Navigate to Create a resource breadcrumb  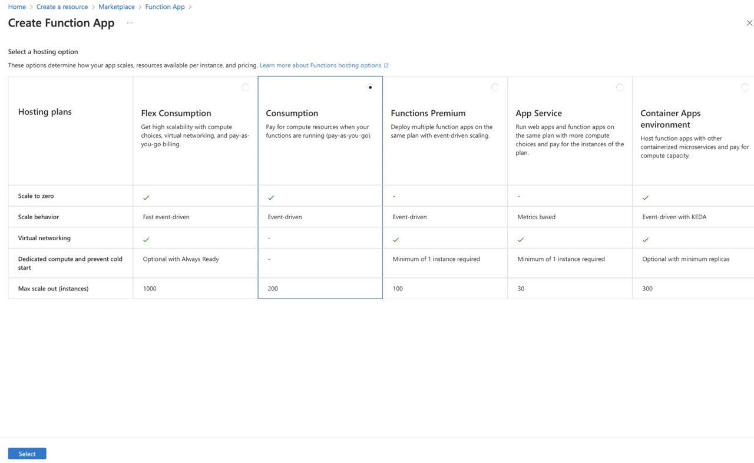tap(62, 7)
